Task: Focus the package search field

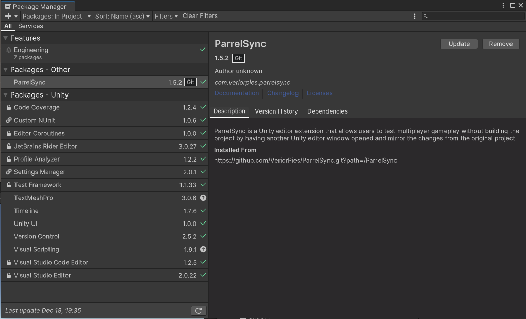Action: [473, 16]
